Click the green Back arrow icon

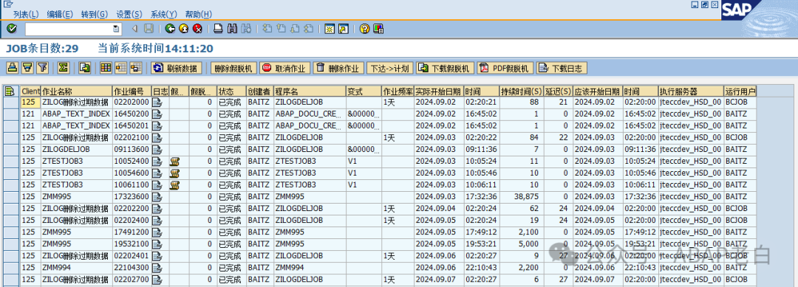(171, 29)
